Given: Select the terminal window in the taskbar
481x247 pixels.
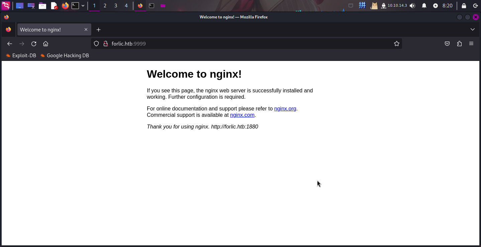Looking at the screenshot, I should pos(152,6).
